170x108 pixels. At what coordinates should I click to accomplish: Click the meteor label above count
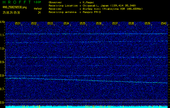[x=38, y=9]
